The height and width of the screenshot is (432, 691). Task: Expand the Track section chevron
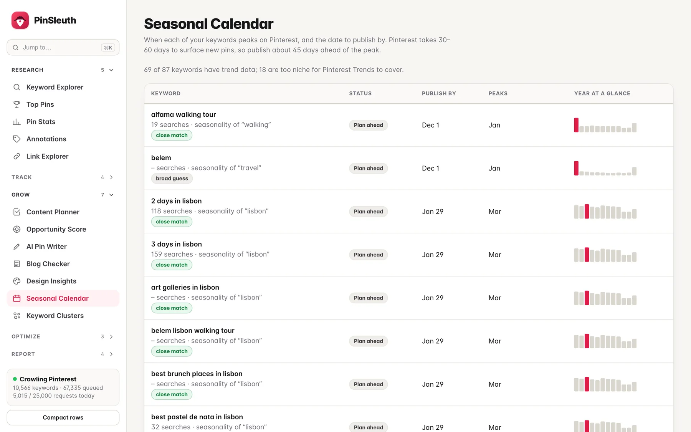(x=111, y=177)
